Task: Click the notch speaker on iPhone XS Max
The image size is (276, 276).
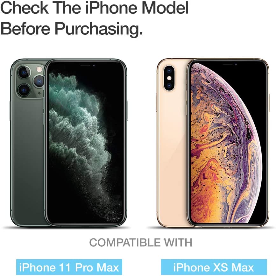Action: pos(228,65)
